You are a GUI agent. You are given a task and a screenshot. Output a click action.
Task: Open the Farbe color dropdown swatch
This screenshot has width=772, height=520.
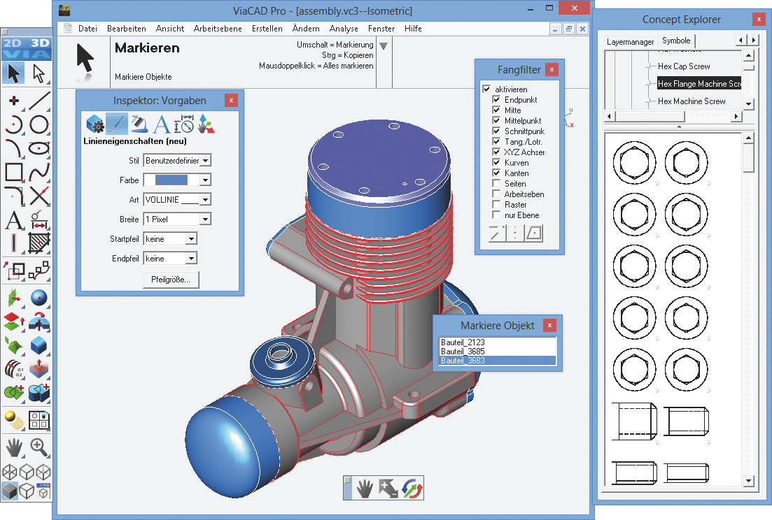pyautogui.click(x=204, y=180)
